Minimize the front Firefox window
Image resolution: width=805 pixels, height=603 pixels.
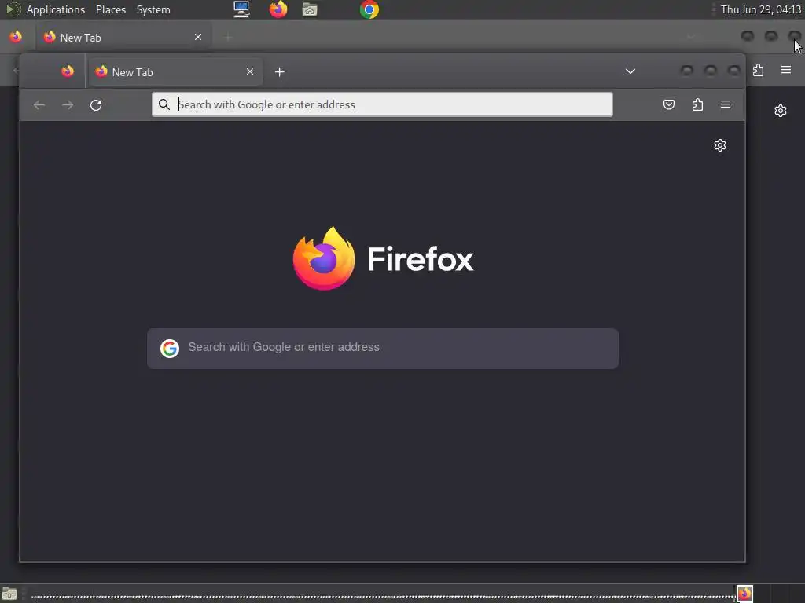686,71
